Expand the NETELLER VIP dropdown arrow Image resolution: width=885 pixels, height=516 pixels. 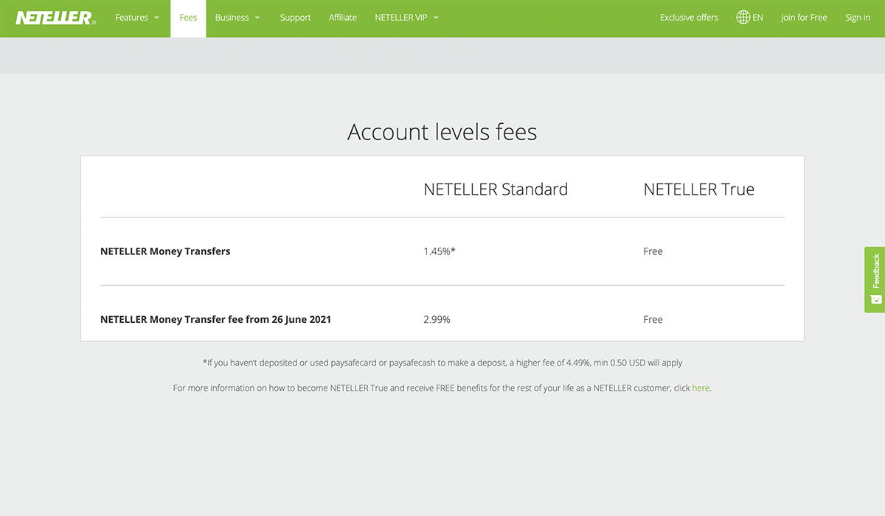tap(436, 18)
